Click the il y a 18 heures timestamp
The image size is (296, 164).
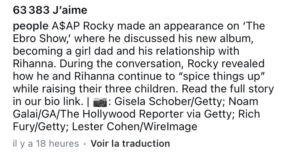click(x=46, y=144)
